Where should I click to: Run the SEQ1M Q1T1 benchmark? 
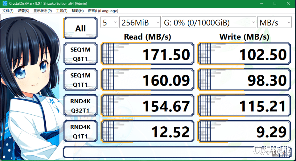click(x=80, y=80)
